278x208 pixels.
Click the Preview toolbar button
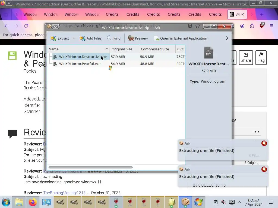138,38
